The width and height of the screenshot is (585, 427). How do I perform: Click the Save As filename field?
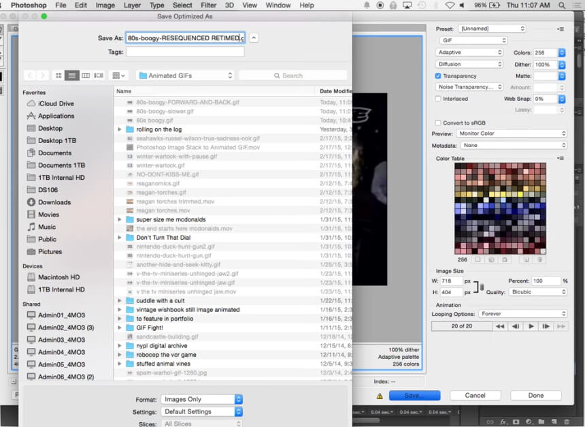(x=186, y=37)
